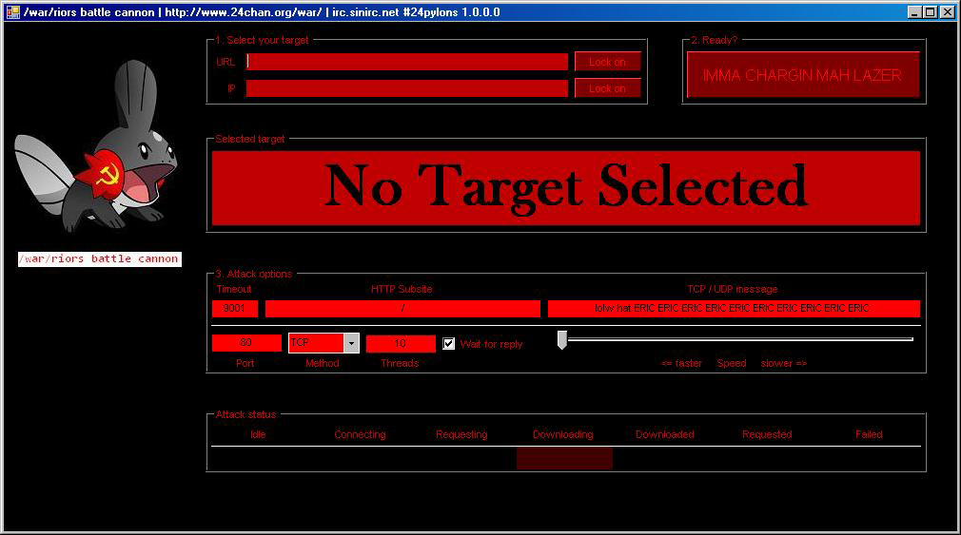Close the battle cannon window

pos(947,11)
